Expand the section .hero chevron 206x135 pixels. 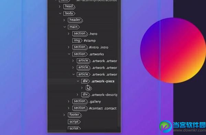pos(68,33)
